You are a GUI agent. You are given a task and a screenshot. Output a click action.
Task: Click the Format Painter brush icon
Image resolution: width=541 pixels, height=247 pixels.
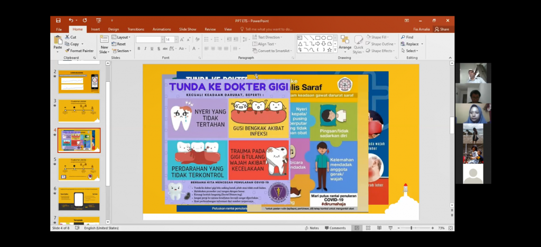[x=67, y=51]
